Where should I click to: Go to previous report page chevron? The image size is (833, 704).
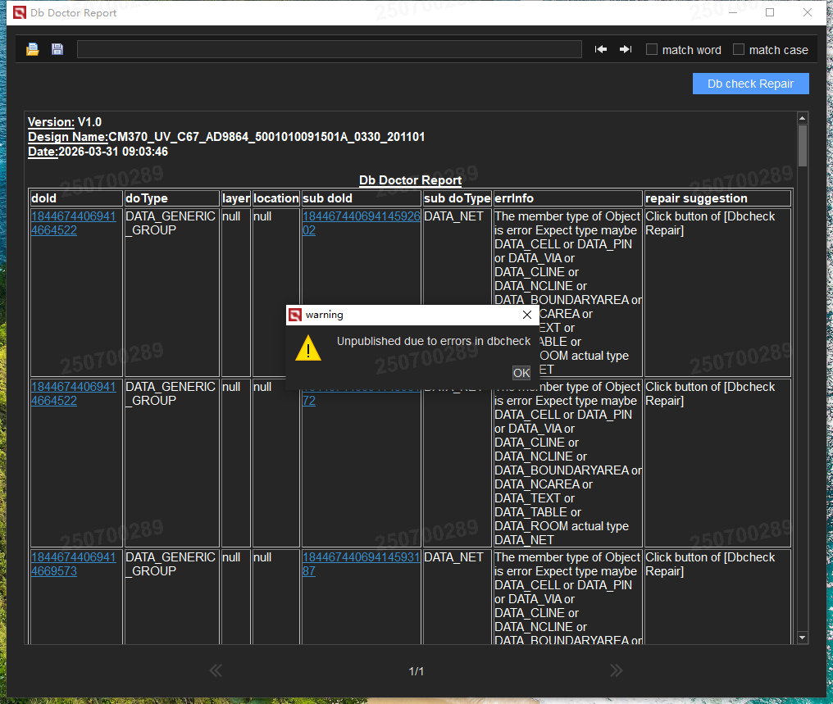216,670
